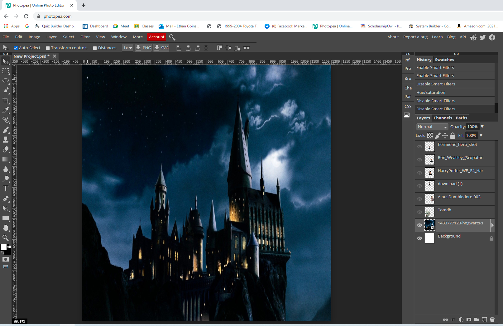
Task: Click the search magnifier icon in menu bar
Action: point(172,37)
